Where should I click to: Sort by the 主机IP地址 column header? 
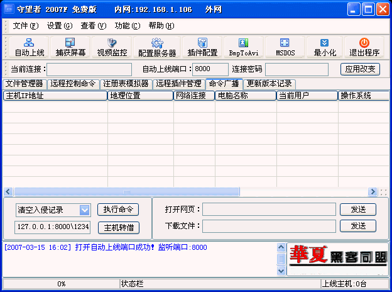point(55,96)
